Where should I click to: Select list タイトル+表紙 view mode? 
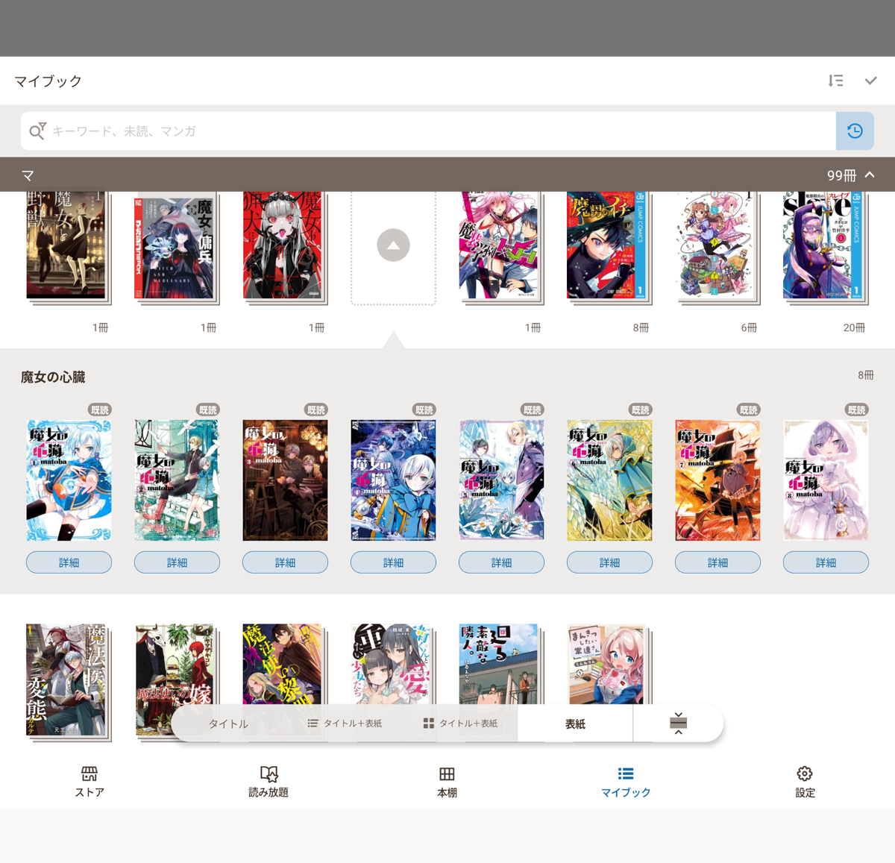(x=345, y=724)
